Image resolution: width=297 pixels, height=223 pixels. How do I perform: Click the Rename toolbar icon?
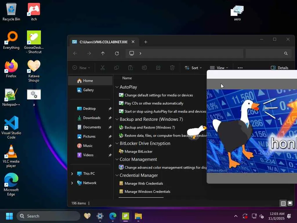[144, 68]
